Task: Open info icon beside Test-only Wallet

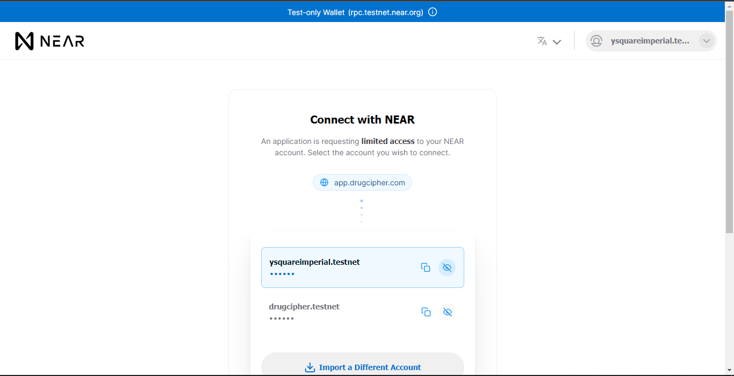Action: 433,12
